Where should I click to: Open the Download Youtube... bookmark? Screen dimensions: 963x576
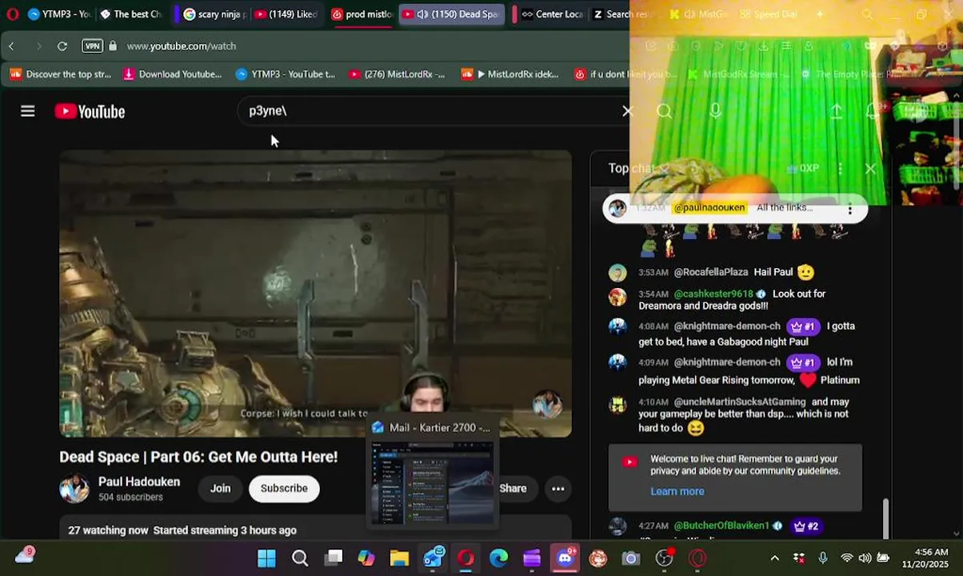(172, 74)
